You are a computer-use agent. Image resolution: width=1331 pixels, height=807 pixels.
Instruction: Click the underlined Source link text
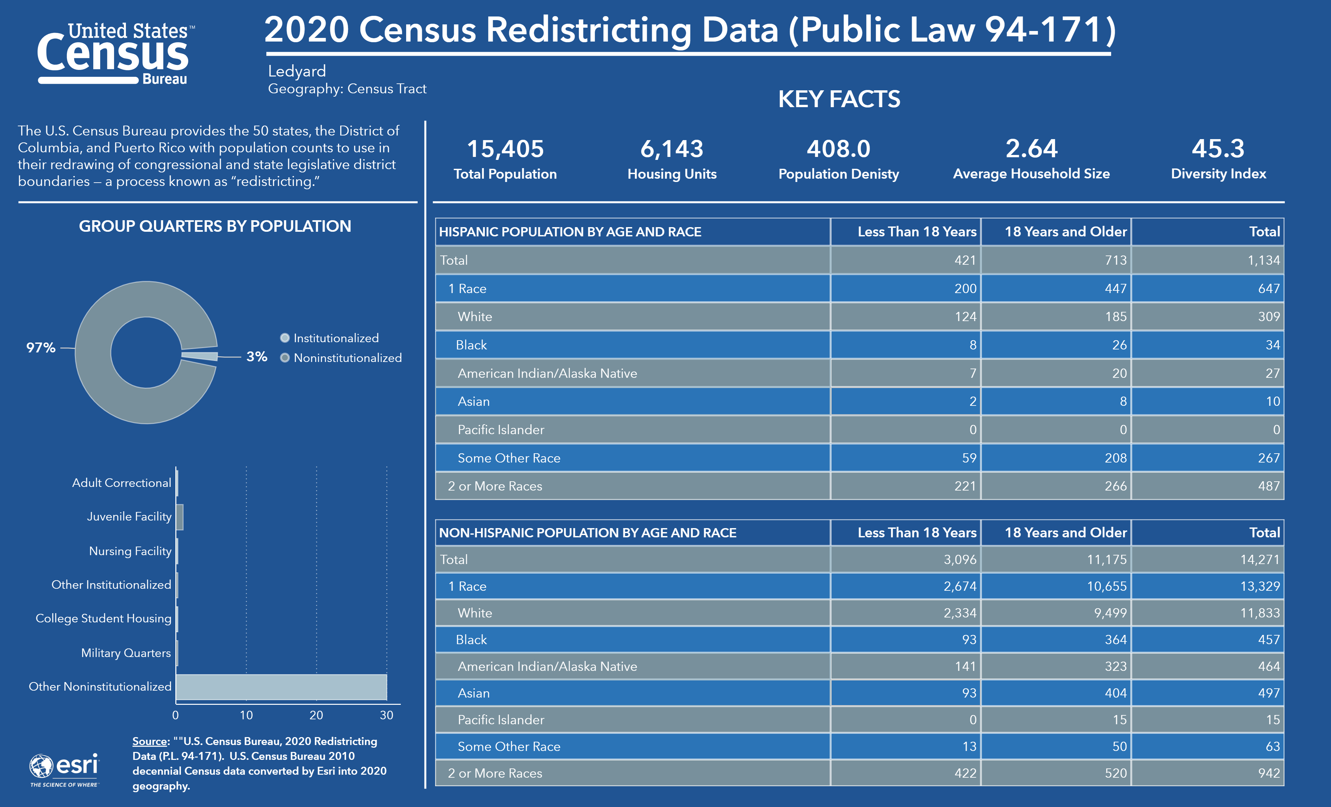150,742
